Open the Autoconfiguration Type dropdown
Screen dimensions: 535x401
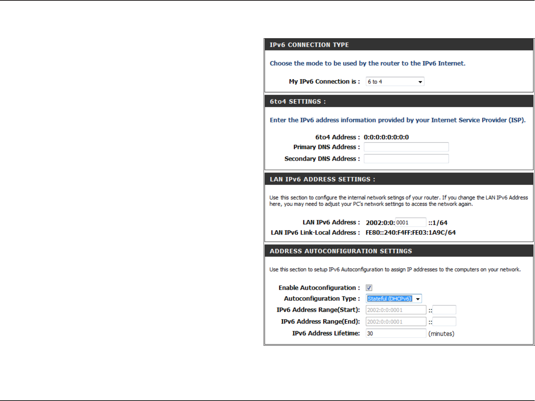pos(394,299)
